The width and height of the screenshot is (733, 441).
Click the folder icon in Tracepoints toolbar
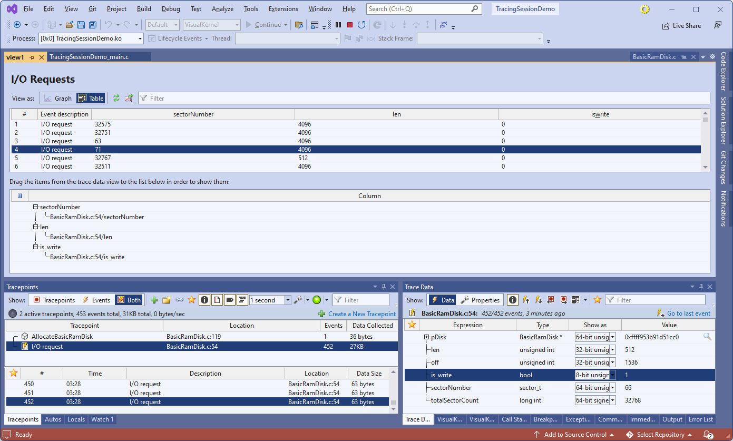pyautogui.click(x=167, y=300)
